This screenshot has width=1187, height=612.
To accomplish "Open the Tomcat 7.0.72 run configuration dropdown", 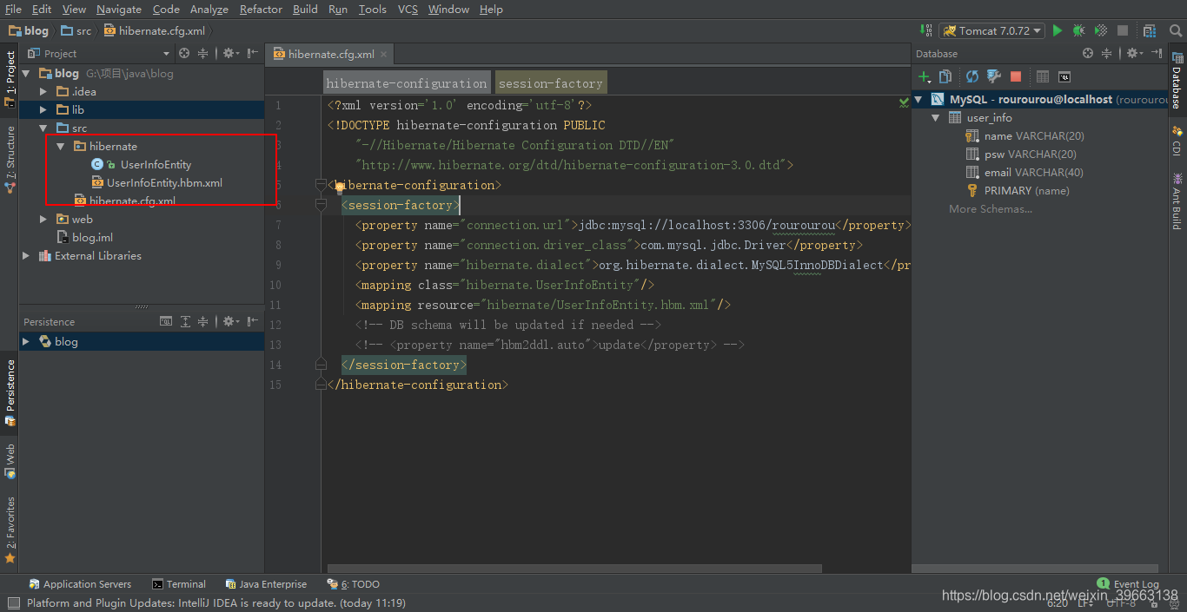I will point(991,30).
